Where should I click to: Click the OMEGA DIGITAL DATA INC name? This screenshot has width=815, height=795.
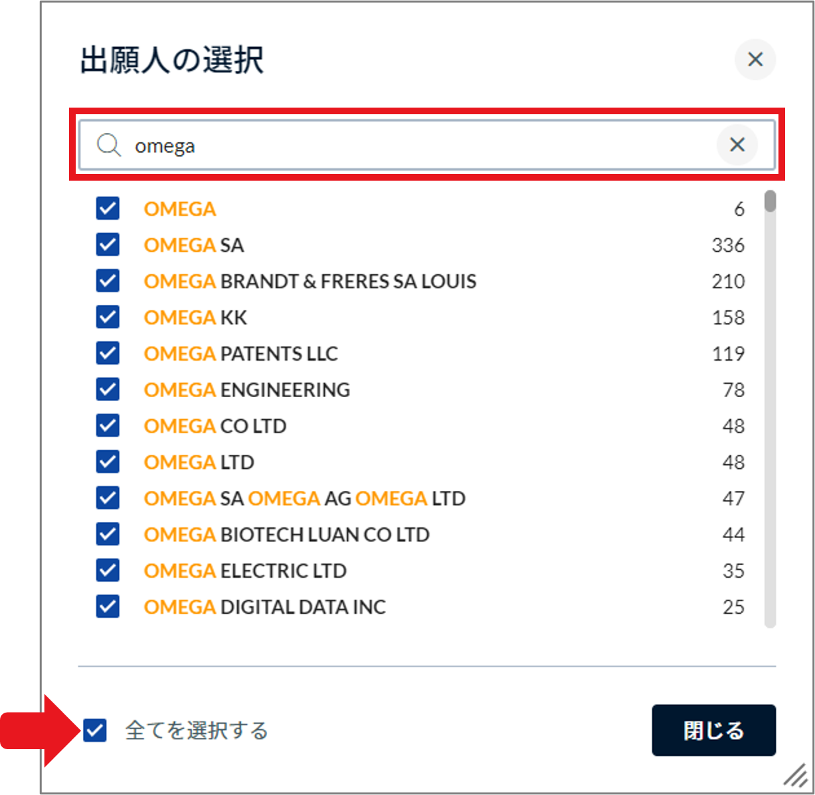tap(264, 607)
